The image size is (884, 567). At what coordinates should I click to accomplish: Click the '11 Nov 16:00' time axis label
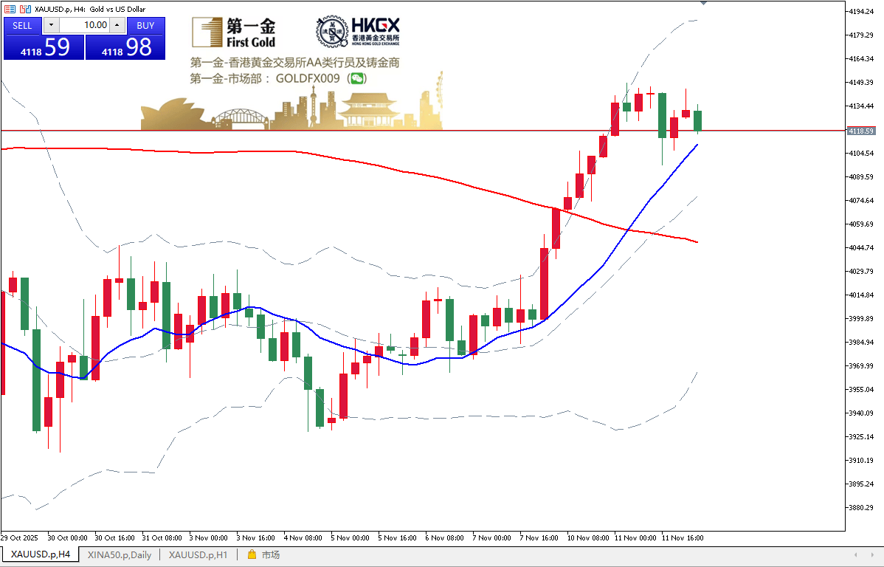click(683, 537)
